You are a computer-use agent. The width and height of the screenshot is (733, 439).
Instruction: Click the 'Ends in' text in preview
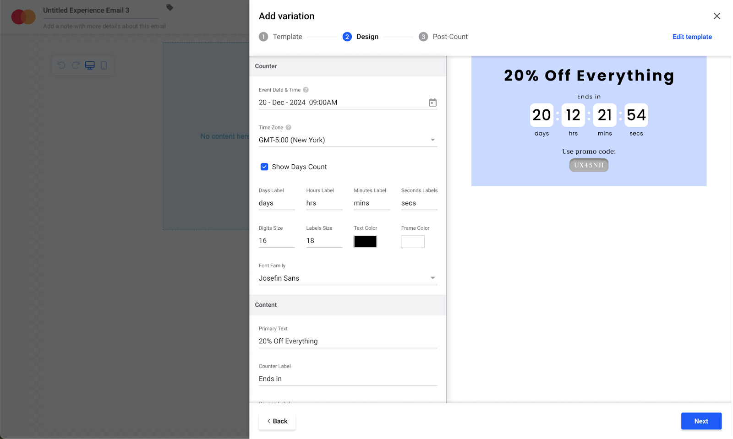(589, 97)
